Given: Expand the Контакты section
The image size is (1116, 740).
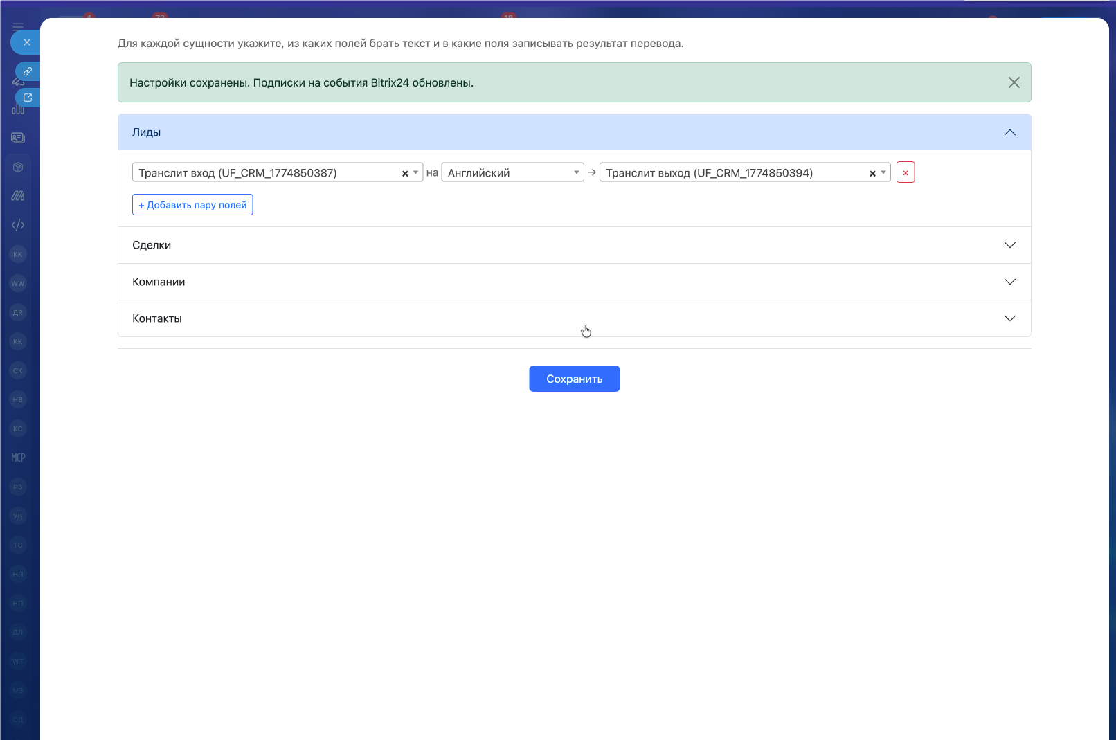Looking at the screenshot, I should (x=575, y=318).
